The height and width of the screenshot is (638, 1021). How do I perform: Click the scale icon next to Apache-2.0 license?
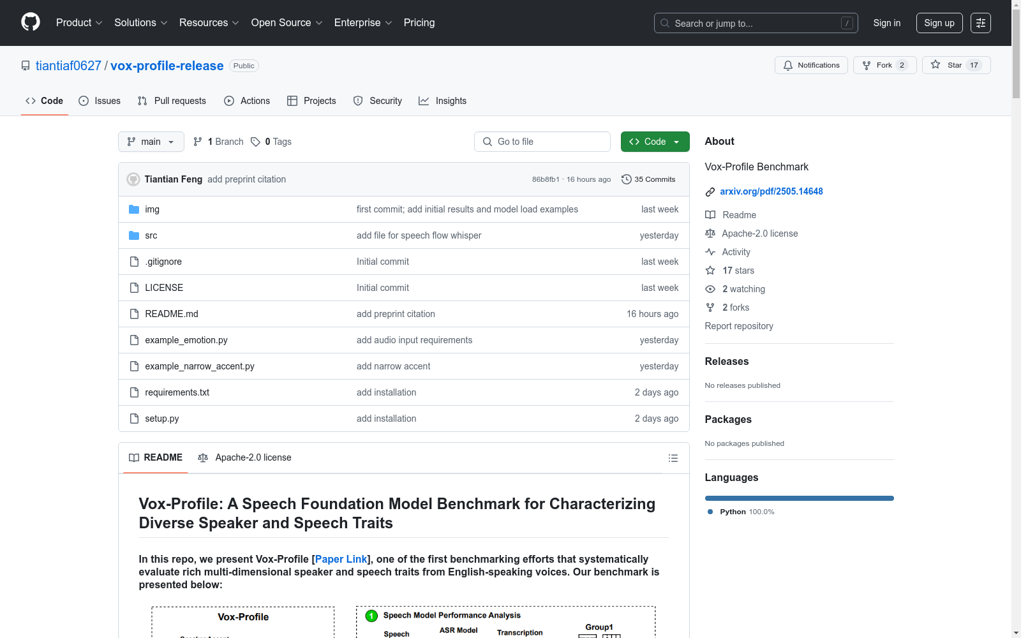[710, 234]
